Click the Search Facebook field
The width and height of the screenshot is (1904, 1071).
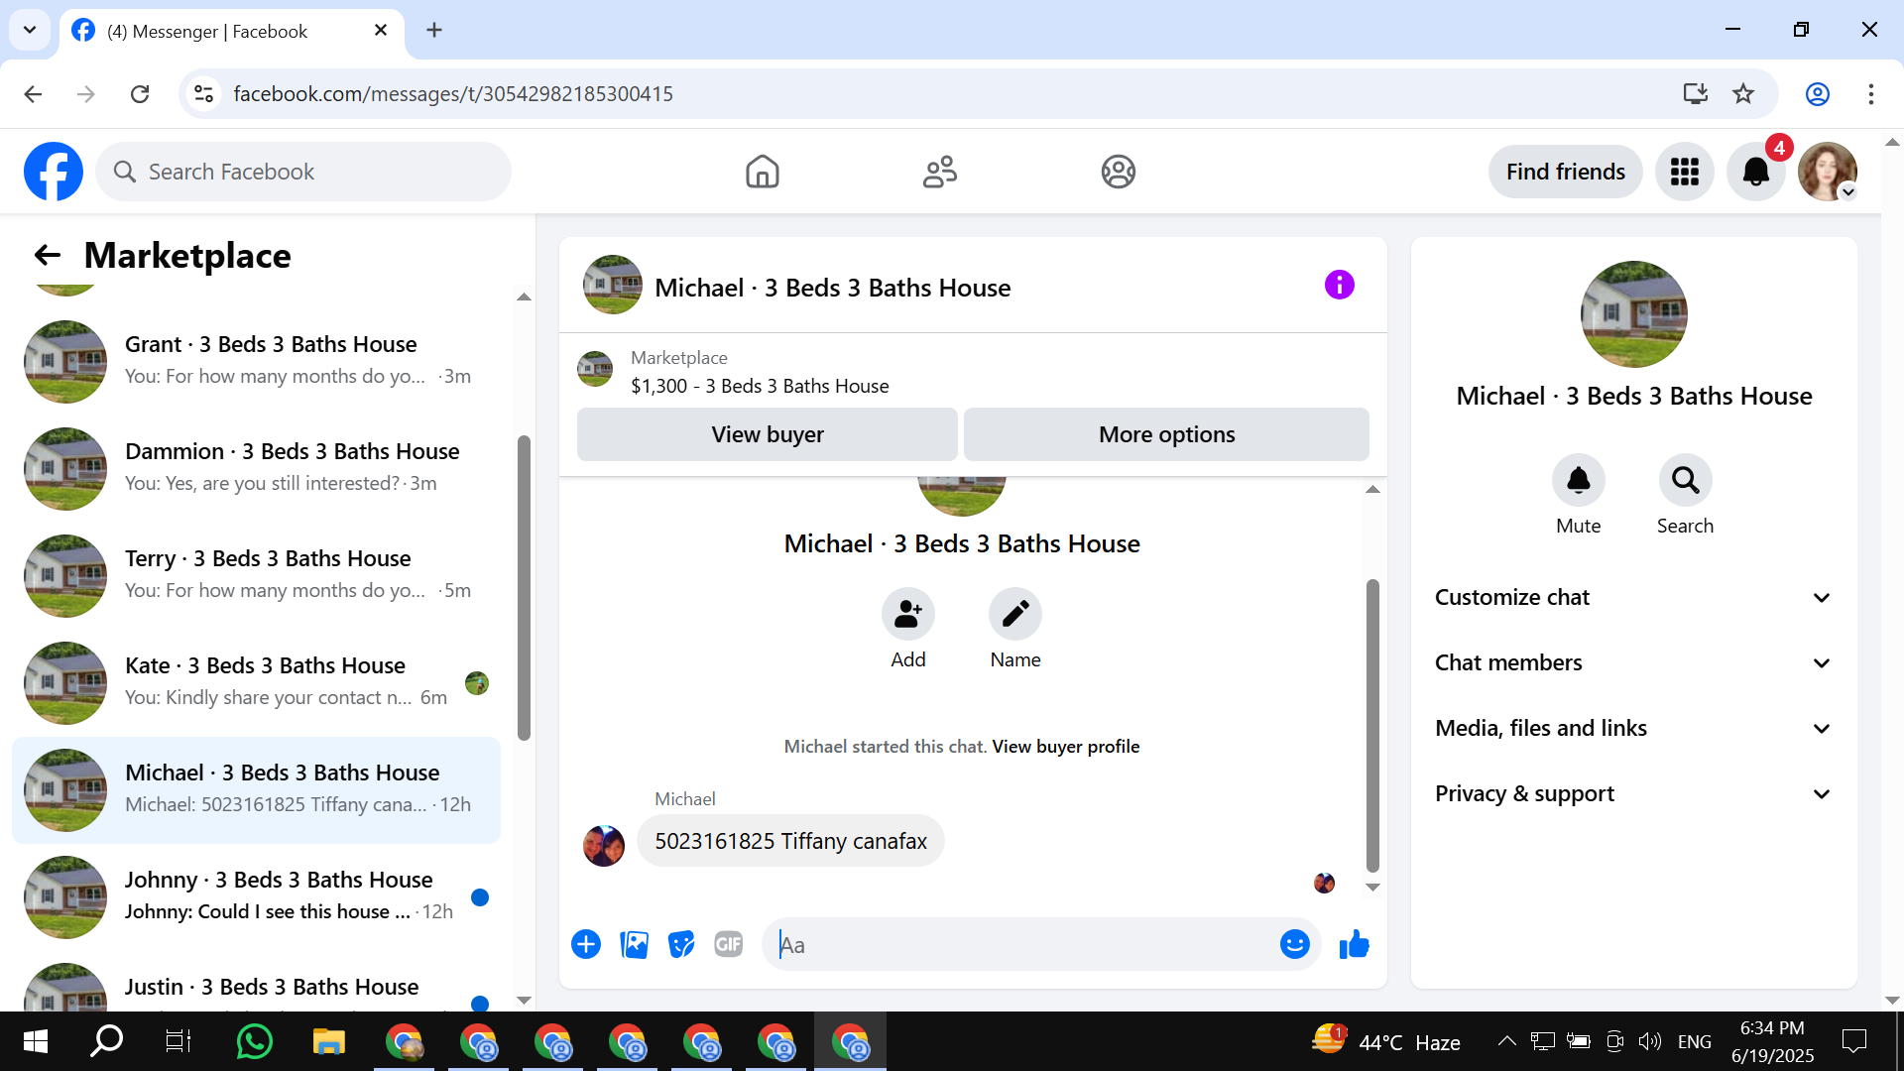pyautogui.click(x=303, y=172)
